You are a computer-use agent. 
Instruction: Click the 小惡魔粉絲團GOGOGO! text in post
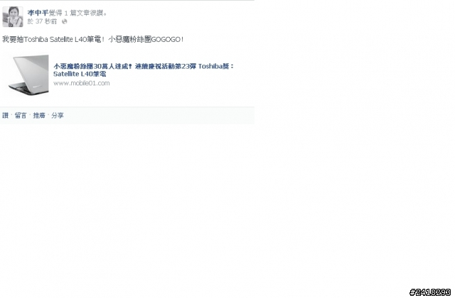146,40
